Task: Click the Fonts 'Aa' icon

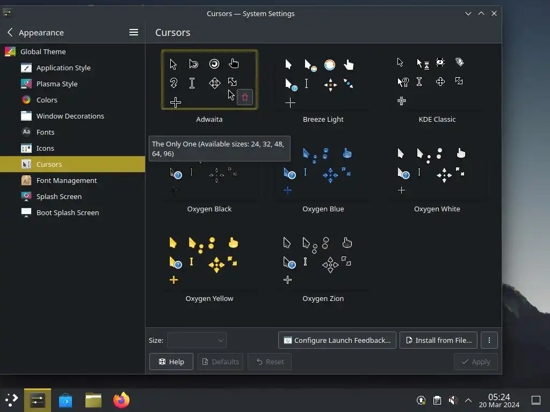Action: (x=26, y=132)
